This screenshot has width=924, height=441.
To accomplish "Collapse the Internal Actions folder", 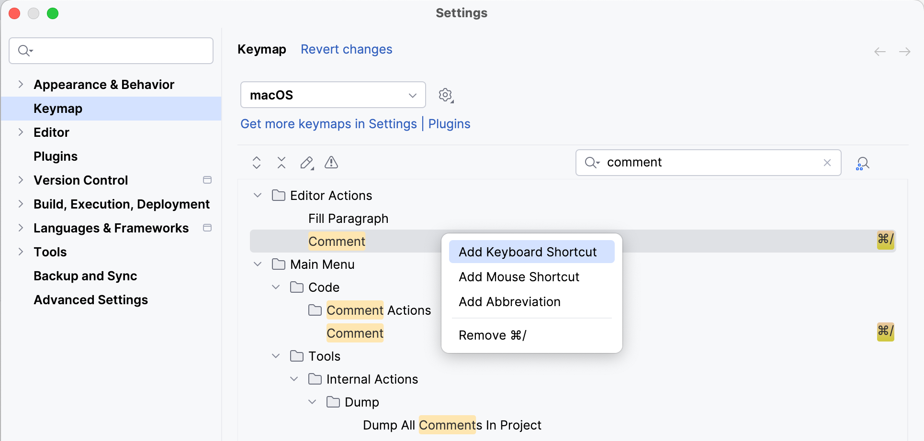I will tap(294, 378).
